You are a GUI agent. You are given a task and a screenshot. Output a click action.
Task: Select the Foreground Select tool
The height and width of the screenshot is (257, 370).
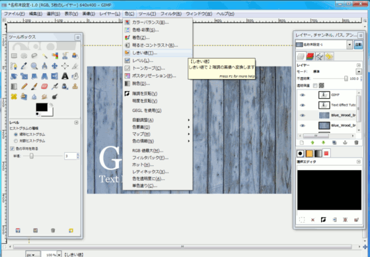[75, 56]
